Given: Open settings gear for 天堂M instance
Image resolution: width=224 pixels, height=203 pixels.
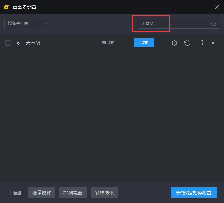Looking at the screenshot, I should 174,43.
